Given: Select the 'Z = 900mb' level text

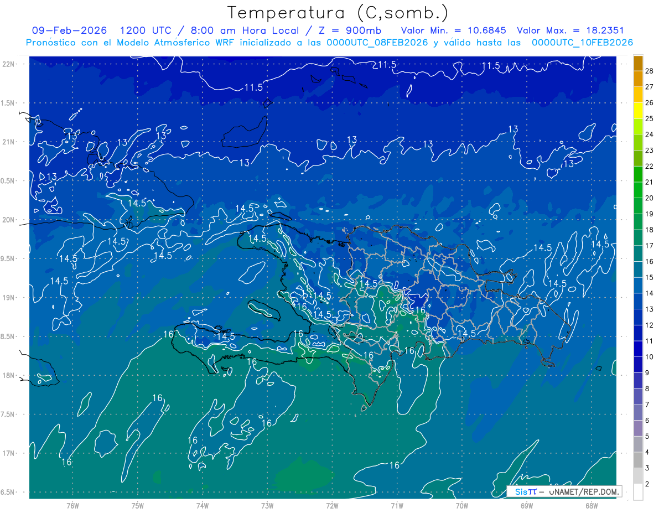Looking at the screenshot, I should (350, 30).
